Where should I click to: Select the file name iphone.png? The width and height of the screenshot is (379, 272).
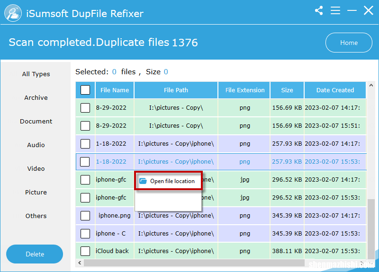(x=114, y=216)
